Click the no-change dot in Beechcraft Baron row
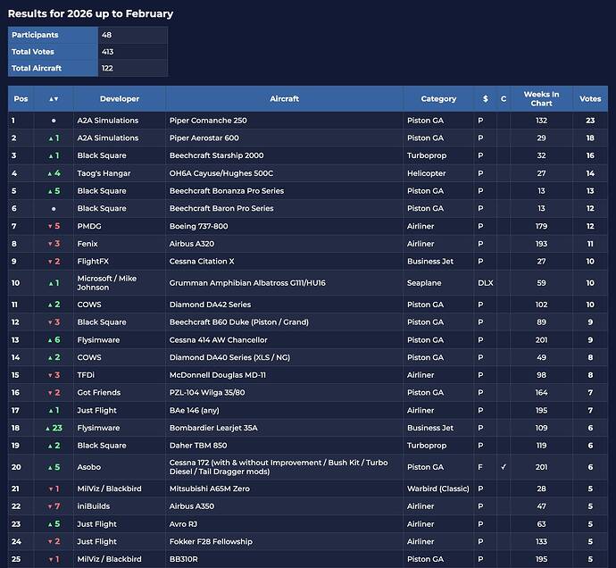Image resolution: width=616 pixels, height=568 pixels. [x=54, y=208]
